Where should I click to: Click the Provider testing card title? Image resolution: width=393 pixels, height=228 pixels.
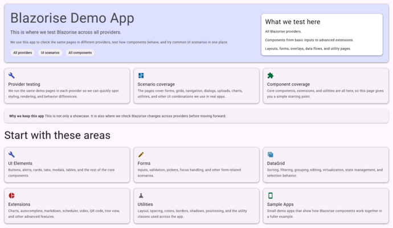coord(24,84)
